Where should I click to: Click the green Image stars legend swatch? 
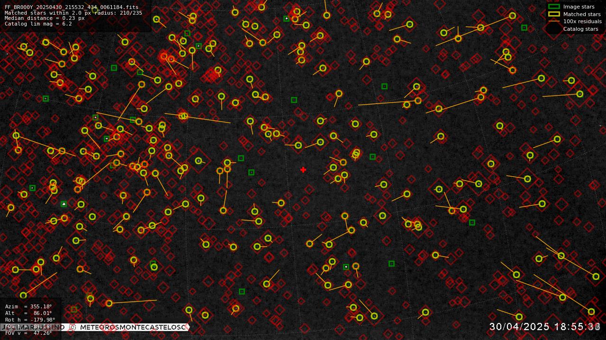tap(554, 7)
